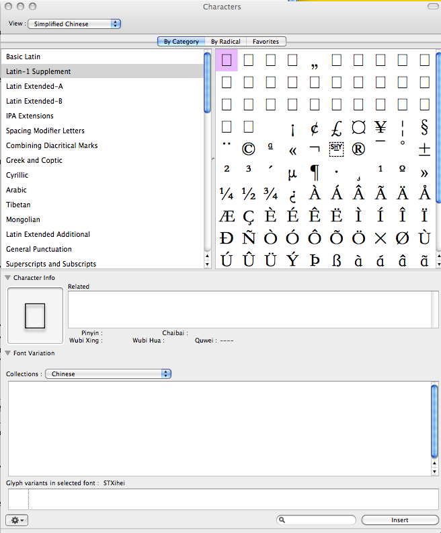
Task: Open the View dropdown Simplified Chinese
Action: click(x=75, y=24)
